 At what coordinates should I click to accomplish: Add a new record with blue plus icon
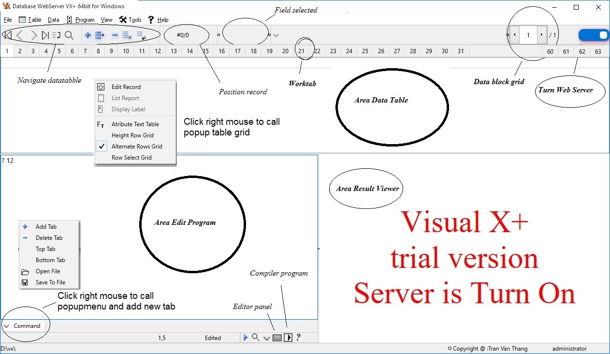tap(87, 35)
